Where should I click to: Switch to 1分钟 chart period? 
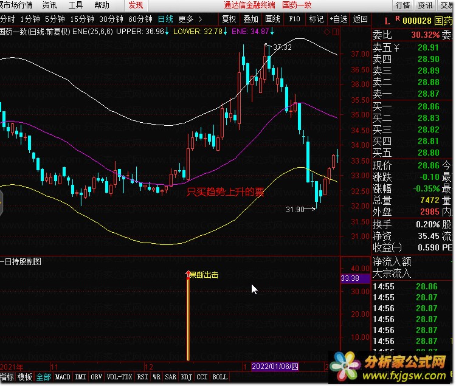30,19
